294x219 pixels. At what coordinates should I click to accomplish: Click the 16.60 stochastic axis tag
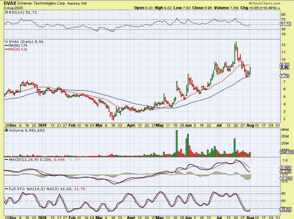pyautogui.click(x=286, y=209)
